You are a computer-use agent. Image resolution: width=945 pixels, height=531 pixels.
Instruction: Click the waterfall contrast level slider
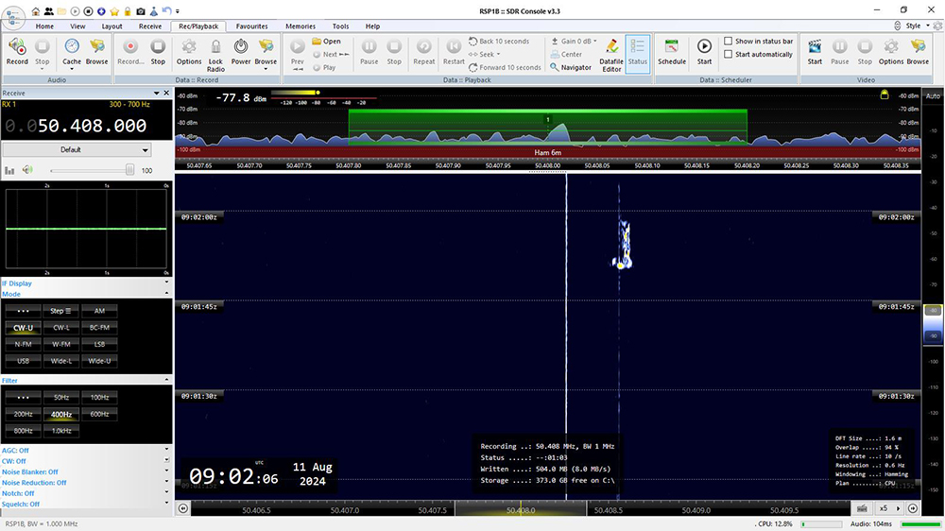click(933, 325)
